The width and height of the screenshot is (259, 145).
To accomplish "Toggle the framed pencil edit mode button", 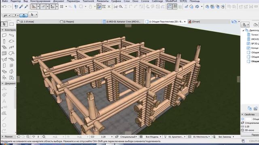I will point(170,7).
